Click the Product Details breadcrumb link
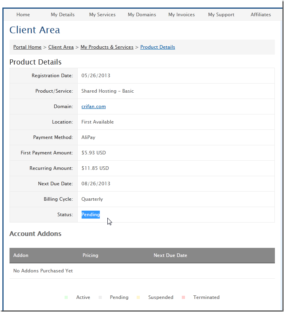284x312 pixels. click(158, 47)
